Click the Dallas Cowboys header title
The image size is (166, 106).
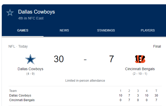[37, 12]
